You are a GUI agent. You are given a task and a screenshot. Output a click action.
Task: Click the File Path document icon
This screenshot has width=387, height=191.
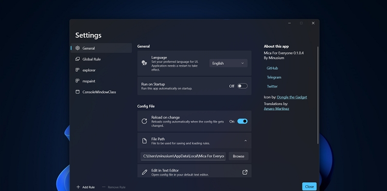[144, 140]
